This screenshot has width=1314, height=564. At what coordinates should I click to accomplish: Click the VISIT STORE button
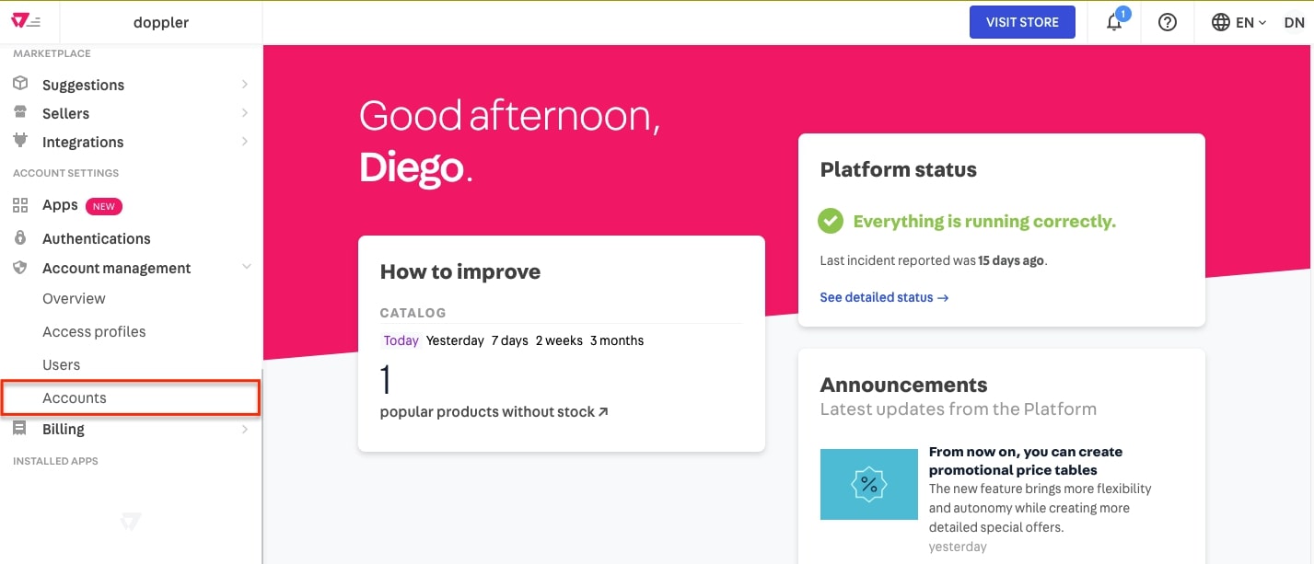pyautogui.click(x=1022, y=22)
